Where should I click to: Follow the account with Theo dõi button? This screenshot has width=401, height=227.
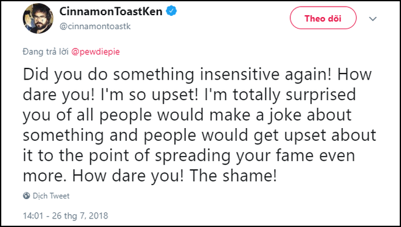click(x=323, y=18)
